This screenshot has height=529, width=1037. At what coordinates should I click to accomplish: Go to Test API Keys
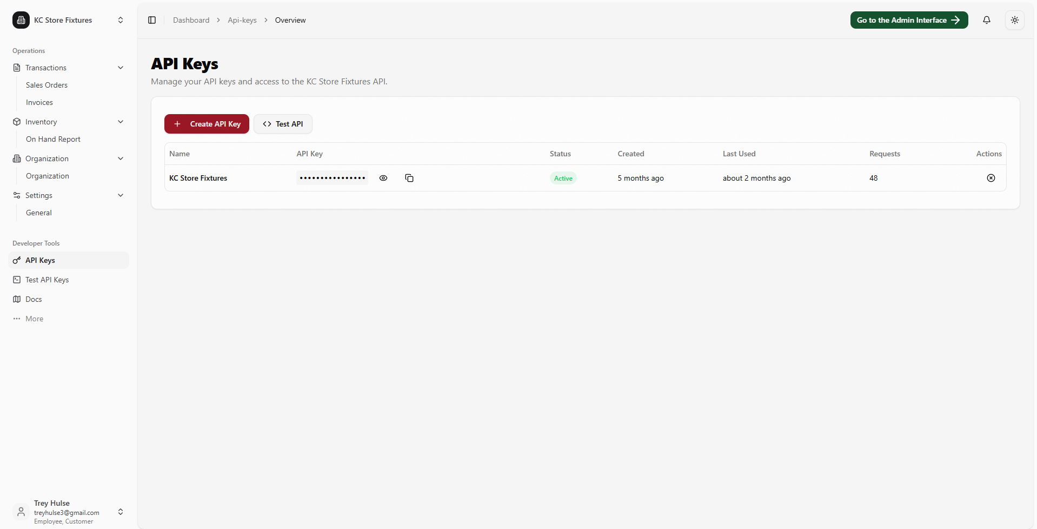47,280
